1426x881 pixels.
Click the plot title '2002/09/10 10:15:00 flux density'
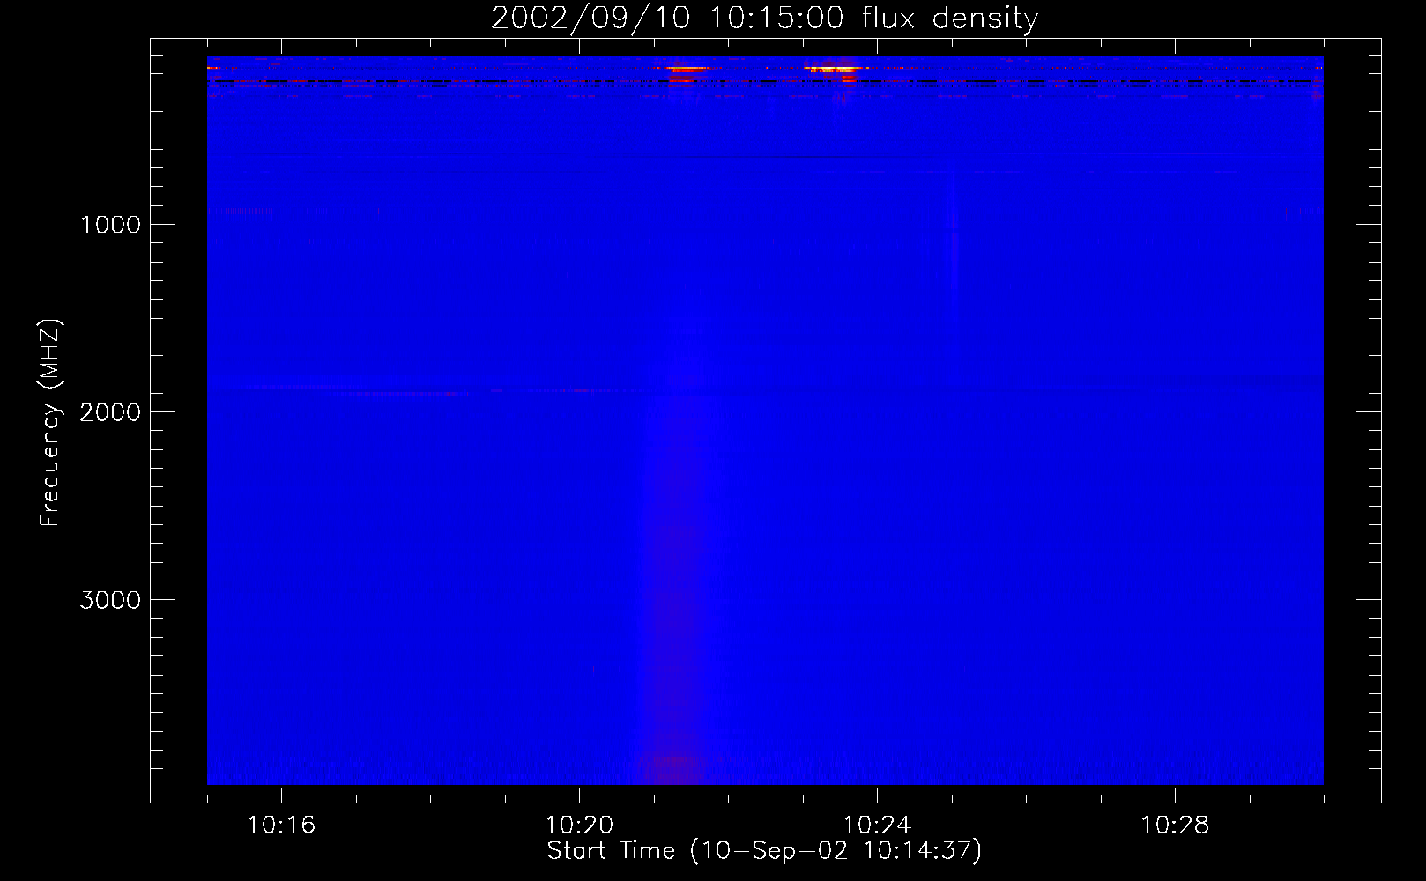click(764, 18)
